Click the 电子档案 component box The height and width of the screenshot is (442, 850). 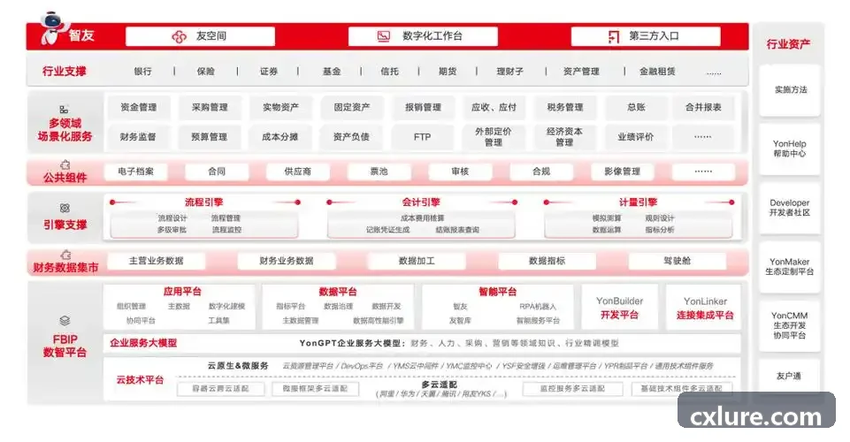coord(135,171)
